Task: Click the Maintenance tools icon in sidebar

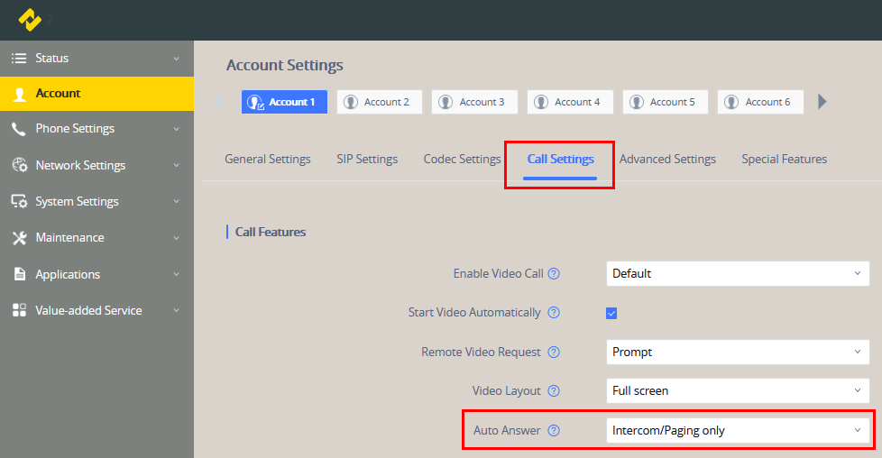Action: tap(19, 238)
